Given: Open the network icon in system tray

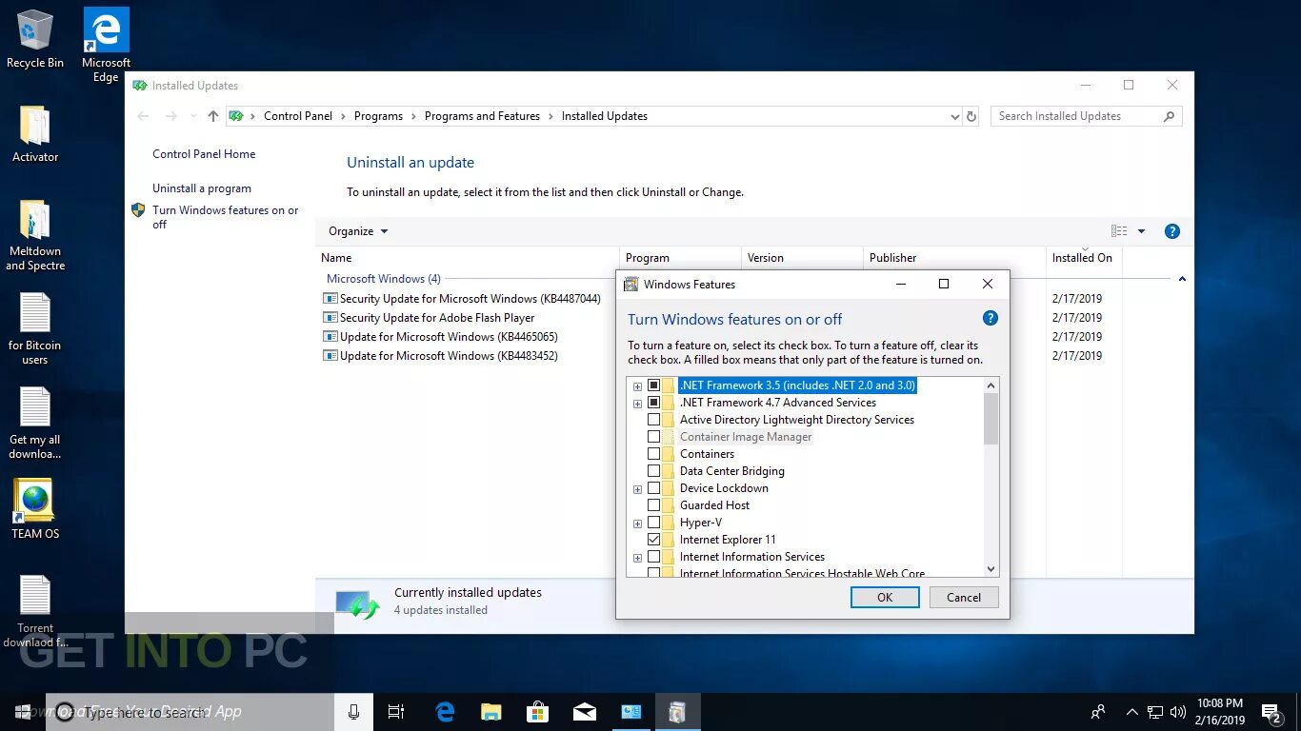Looking at the screenshot, I should click(1155, 712).
